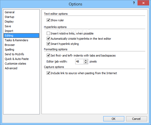The width and height of the screenshot is (151, 125).
Task: Click the Cancel button
Action: pyautogui.click(x=136, y=119)
